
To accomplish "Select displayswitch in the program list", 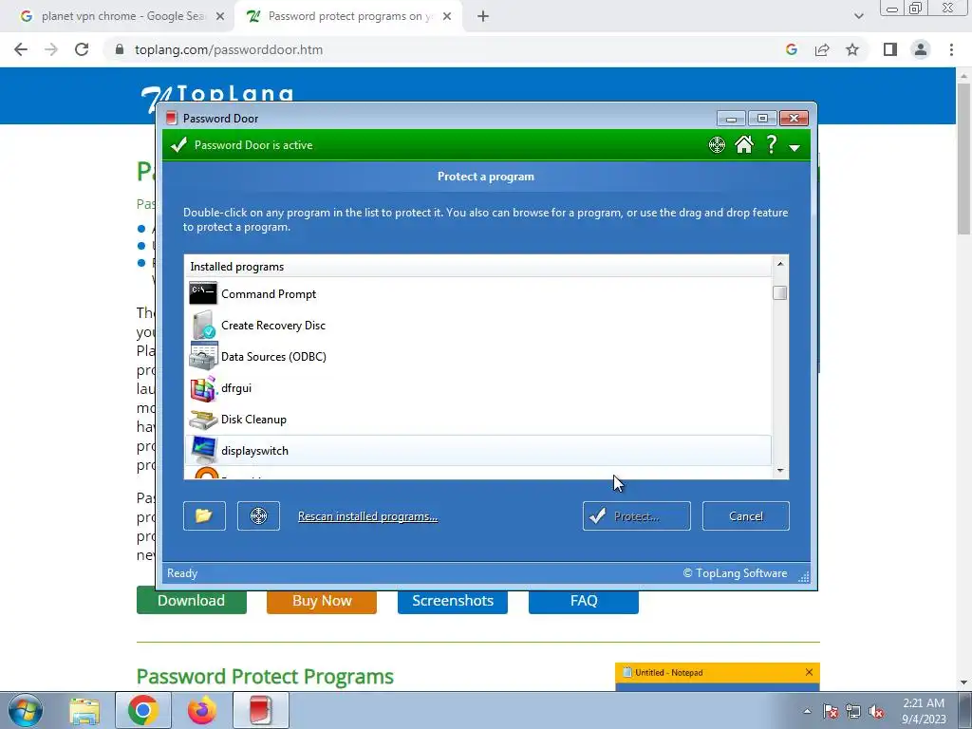I will (x=478, y=451).
